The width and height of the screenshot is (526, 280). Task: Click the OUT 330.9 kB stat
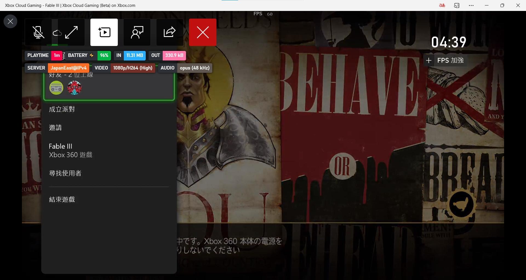coord(167,55)
